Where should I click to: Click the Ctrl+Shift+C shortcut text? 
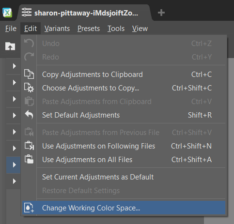coord(192,88)
